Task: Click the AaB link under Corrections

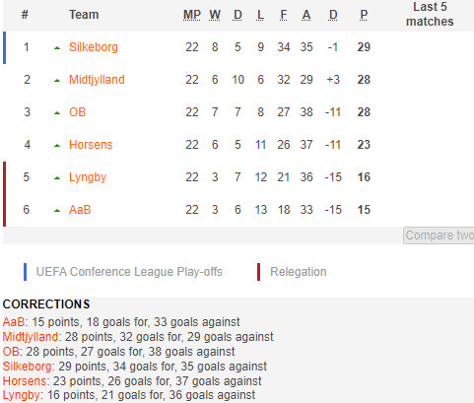Action: click(14, 322)
